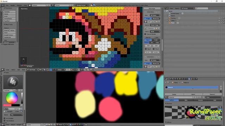This screenshot has height=126, width=225.
Task: Click the brush value brightness slider
Action: point(22,98)
